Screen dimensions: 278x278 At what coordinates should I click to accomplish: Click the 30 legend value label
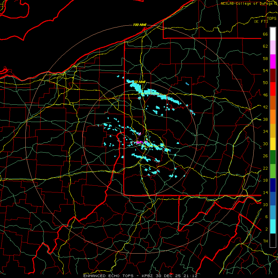click(x=265, y=144)
